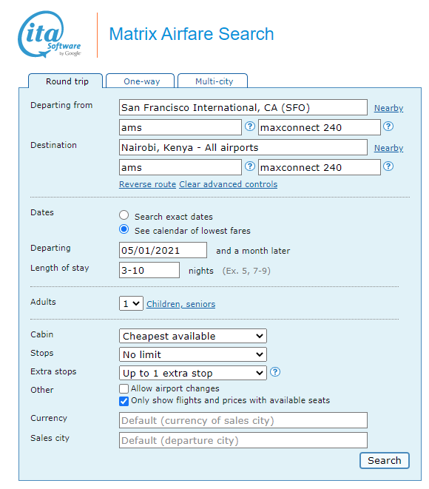Click the Search button
This screenshot has height=489, width=429.
point(385,460)
